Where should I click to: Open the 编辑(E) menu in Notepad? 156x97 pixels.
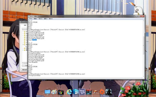click(x=36, y=19)
